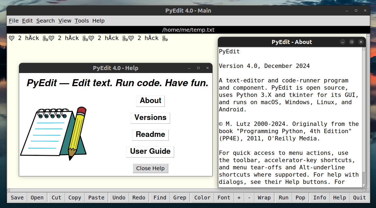376x208 pixels.
Task: Open the Edit menu
Action: [x=27, y=21]
